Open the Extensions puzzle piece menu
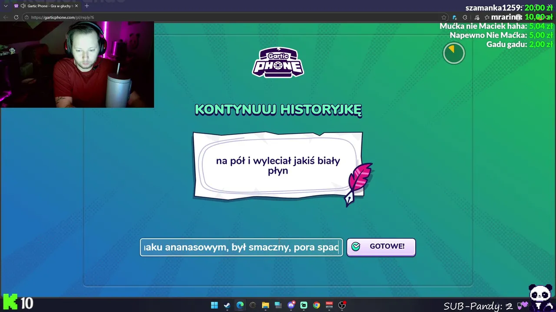The width and height of the screenshot is (556, 312). 465,17
